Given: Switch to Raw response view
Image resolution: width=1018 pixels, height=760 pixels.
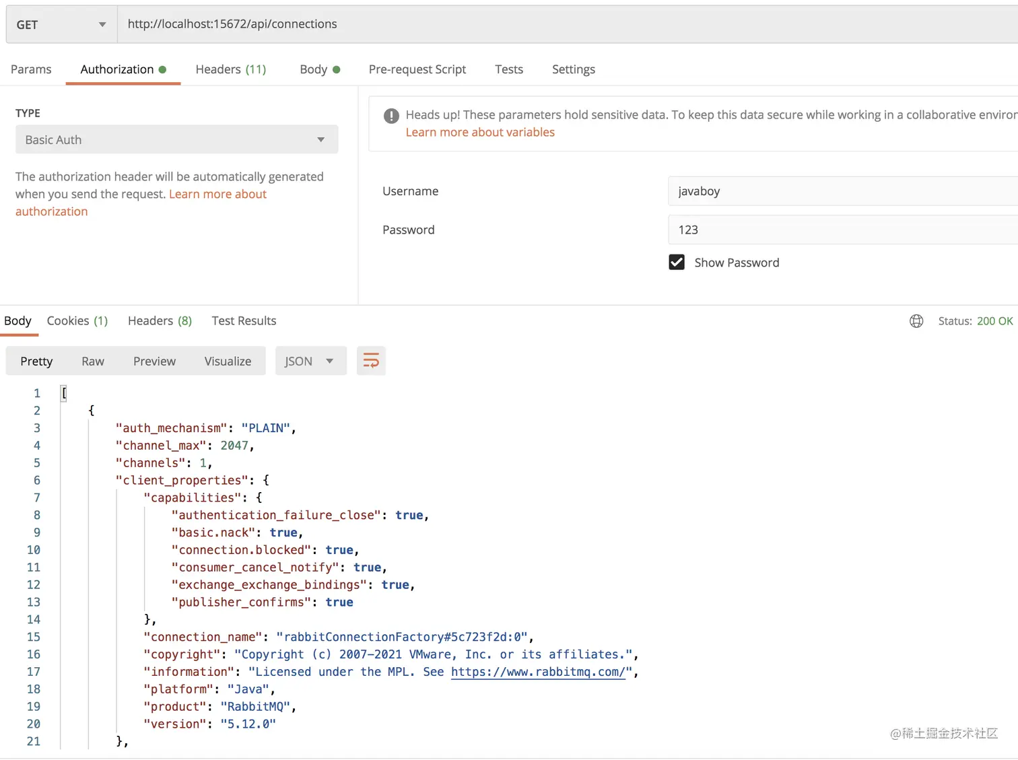Looking at the screenshot, I should [x=93, y=361].
